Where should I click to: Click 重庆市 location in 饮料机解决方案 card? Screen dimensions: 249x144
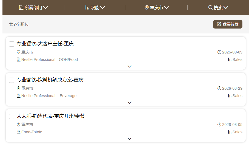pyautogui.click(x=27, y=88)
